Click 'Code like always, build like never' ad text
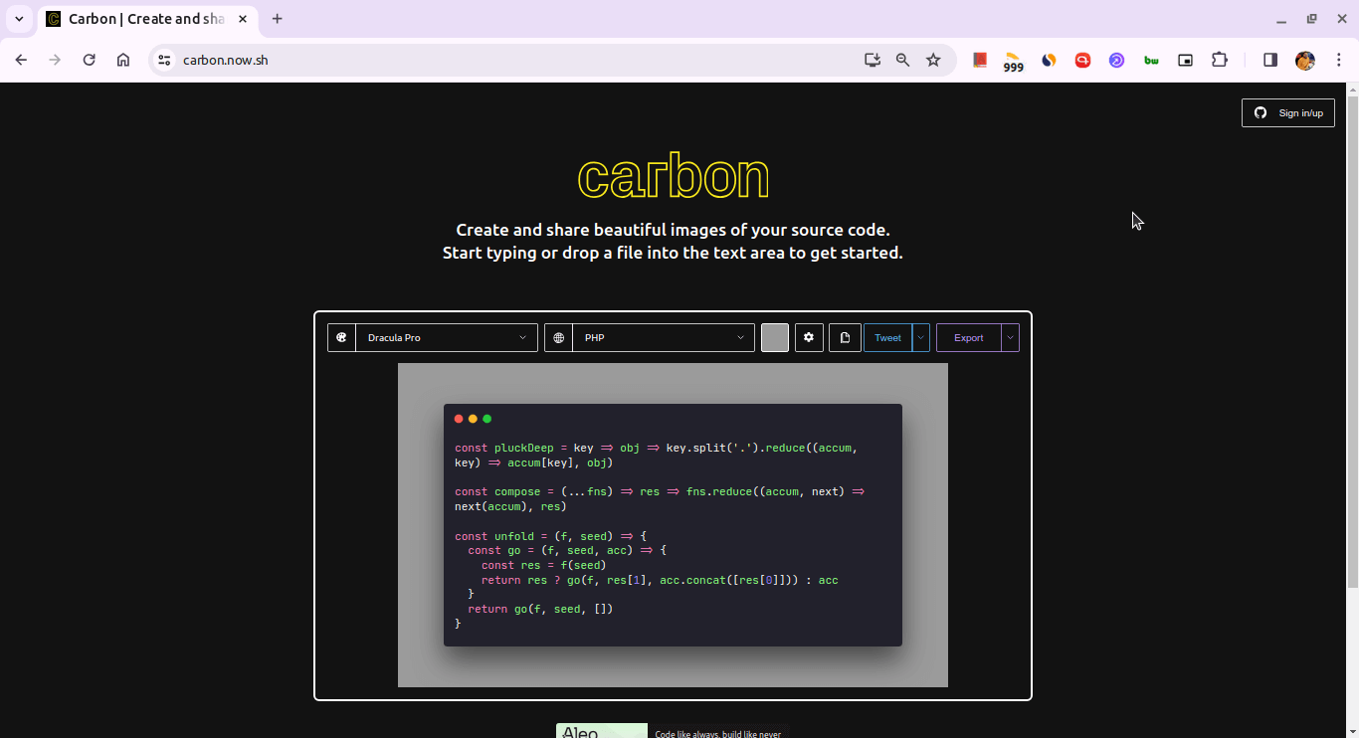 click(718, 734)
